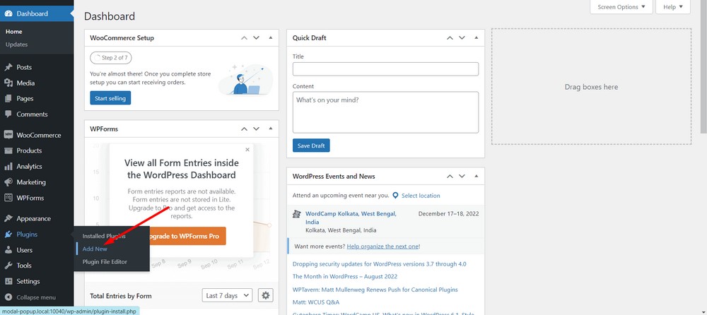Click the Media icon in the sidebar
Image resolution: width=707 pixels, height=315 pixels.
click(x=8, y=83)
